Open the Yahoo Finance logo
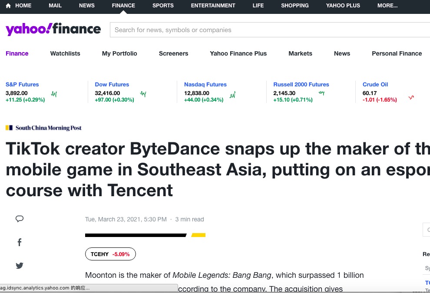This screenshot has width=430, height=293. tap(53, 29)
